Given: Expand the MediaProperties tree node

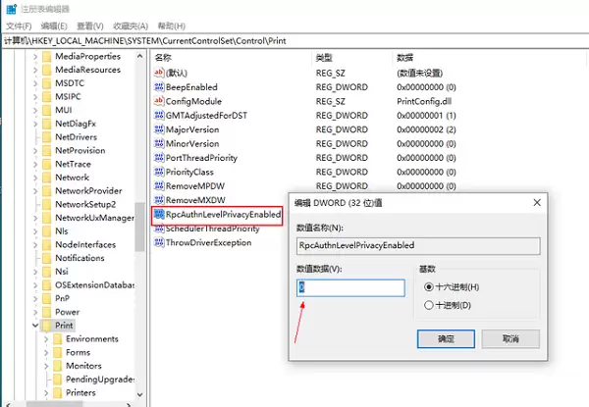Looking at the screenshot, I should (35, 56).
